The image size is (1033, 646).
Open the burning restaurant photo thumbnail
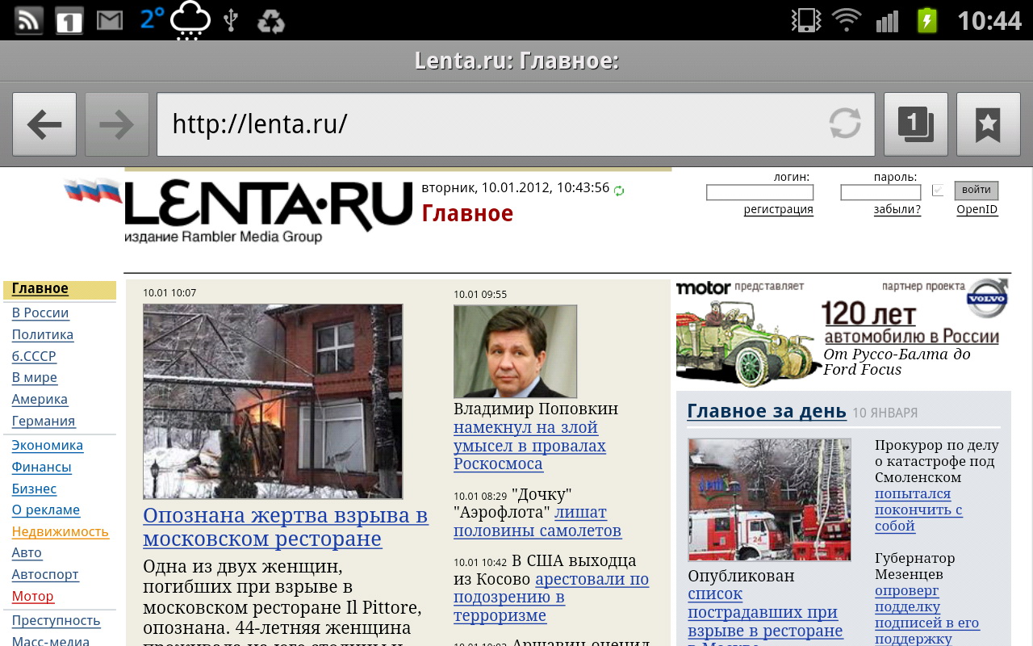click(273, 401)
